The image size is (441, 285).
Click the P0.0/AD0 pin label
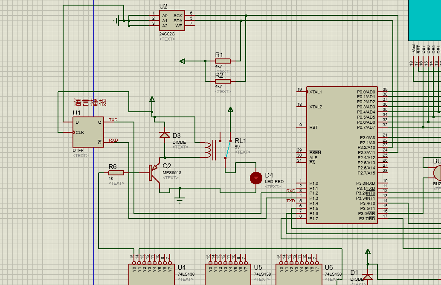(366, 92)
